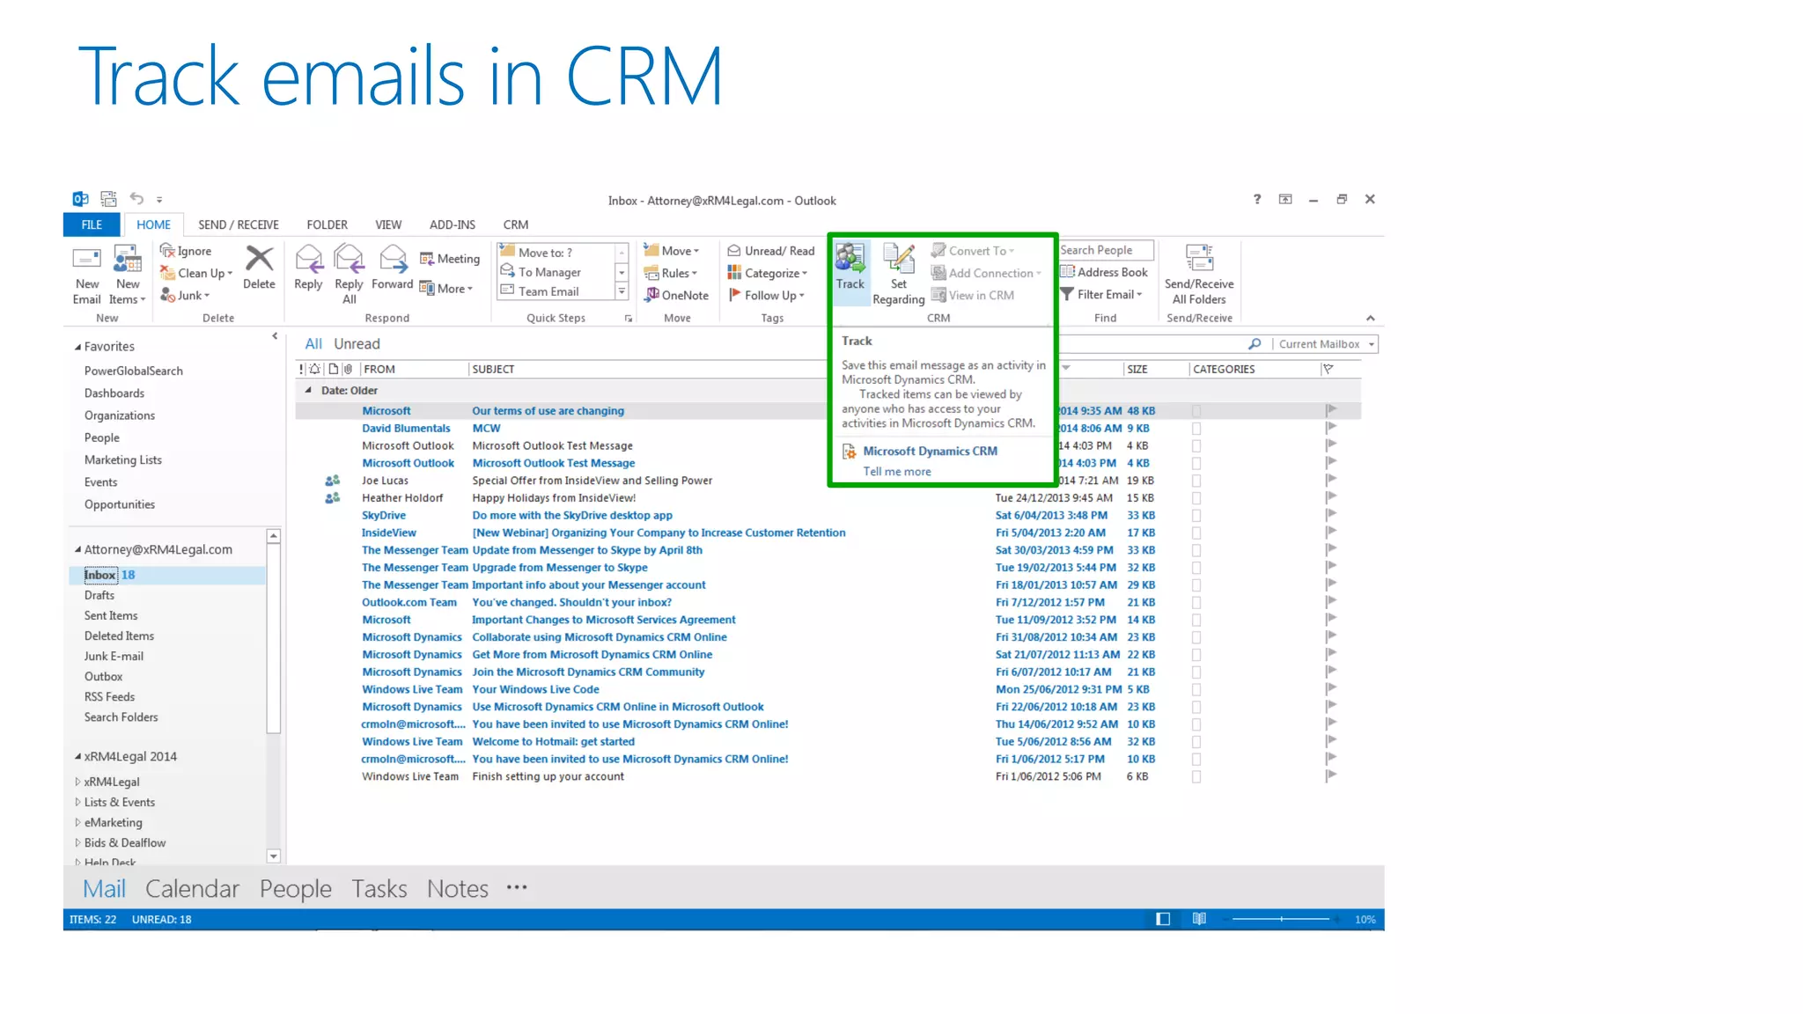Switch to Reading view in the status bar
This screenshot has width=1803, height=1014.
1199,919
